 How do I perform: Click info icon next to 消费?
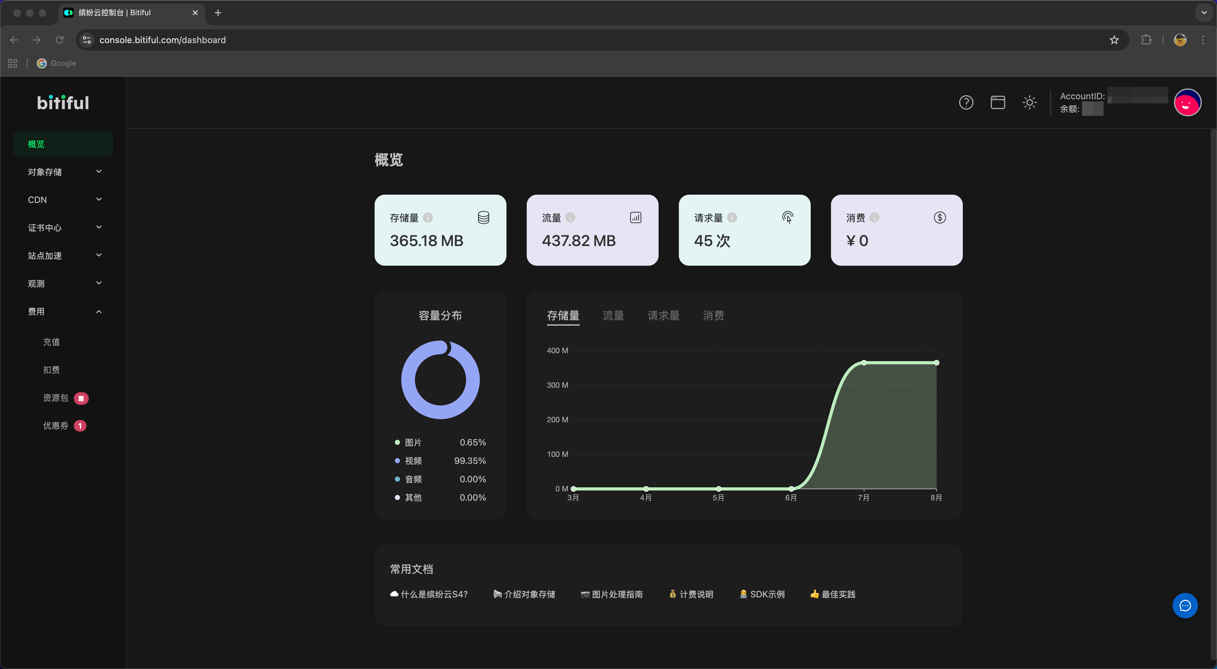pyautogui.click(x=874, y=218)
